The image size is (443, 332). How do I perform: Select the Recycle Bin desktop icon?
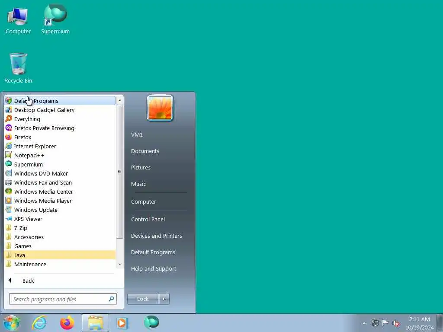[x=18, y=68]
